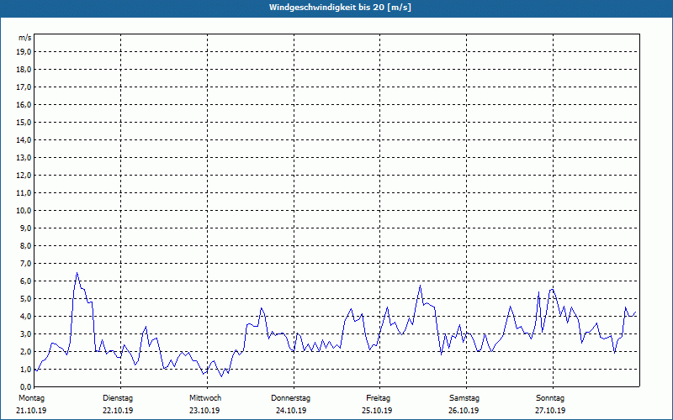
Task: Click the date 27.10.19
Action: [550, 411]
